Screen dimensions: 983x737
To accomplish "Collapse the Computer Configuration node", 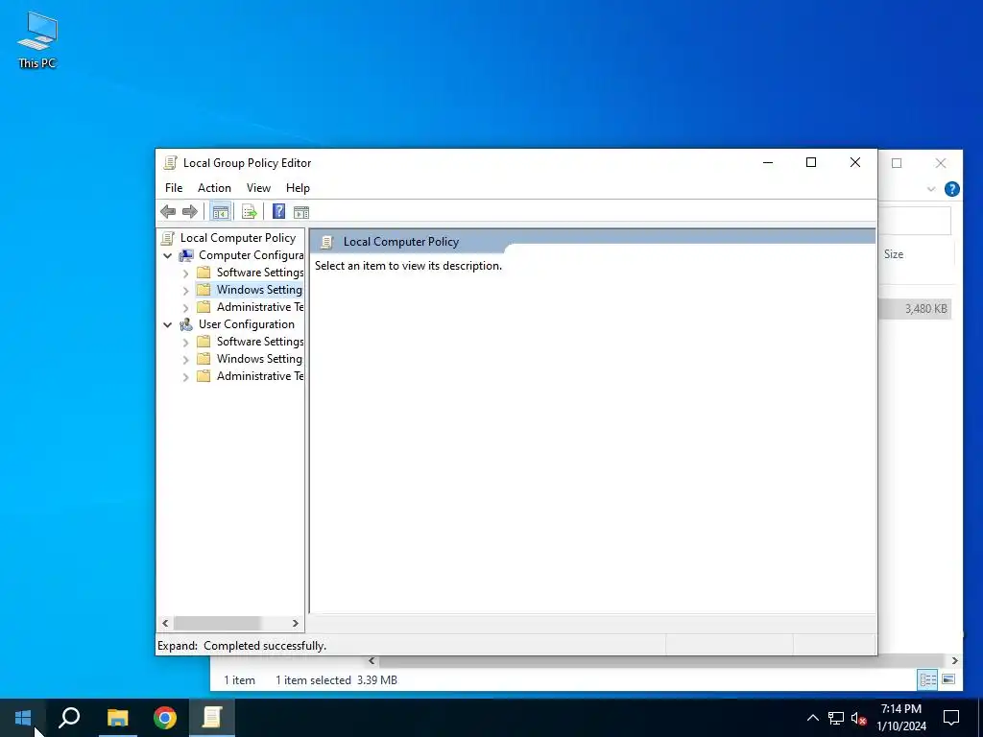I will coord(167,255).
